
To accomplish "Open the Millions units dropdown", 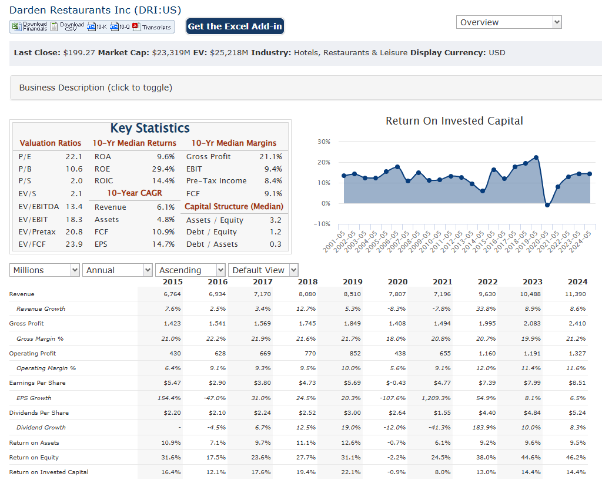I will (44, 270).
